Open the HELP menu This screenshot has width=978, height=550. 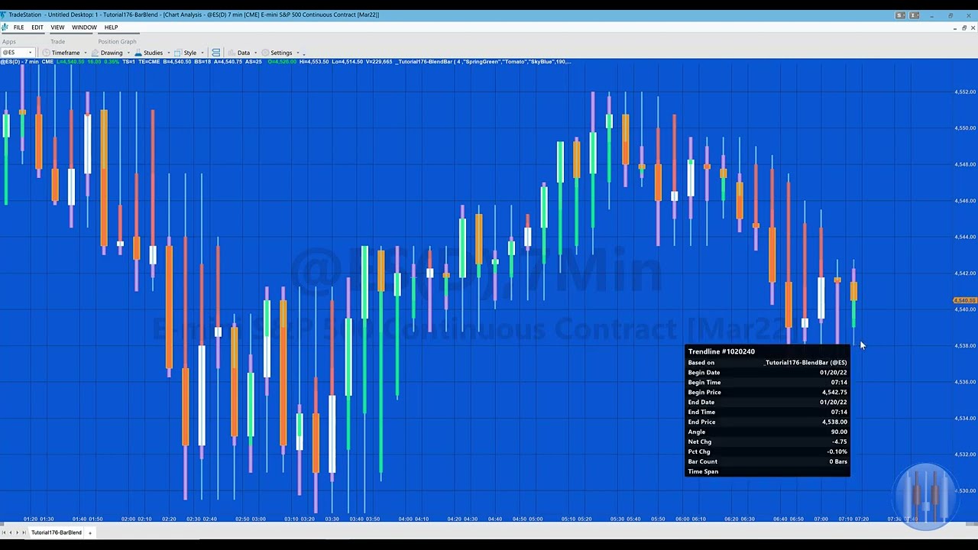click(x=111, y=27)
